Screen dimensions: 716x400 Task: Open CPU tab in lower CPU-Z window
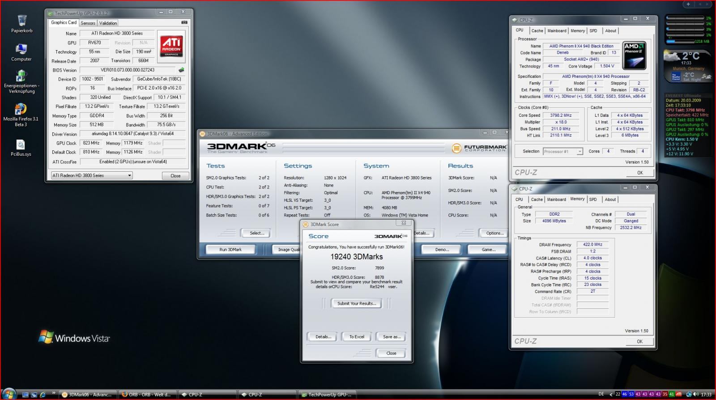[519, 200]
